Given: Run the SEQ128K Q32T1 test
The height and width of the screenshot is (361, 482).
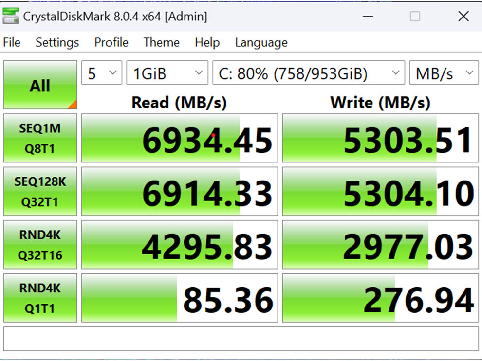Looking at the screenshot, I should [40, 191].
